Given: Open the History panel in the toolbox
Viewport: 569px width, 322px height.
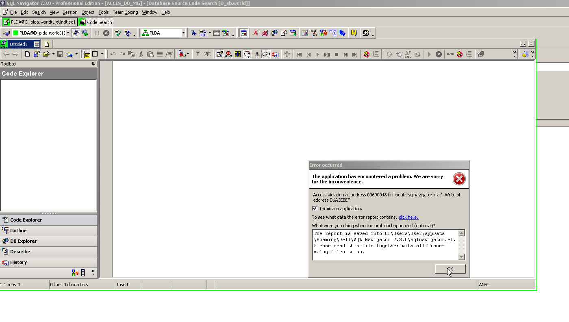Looking at the screenshot, I should coord(49,262).
